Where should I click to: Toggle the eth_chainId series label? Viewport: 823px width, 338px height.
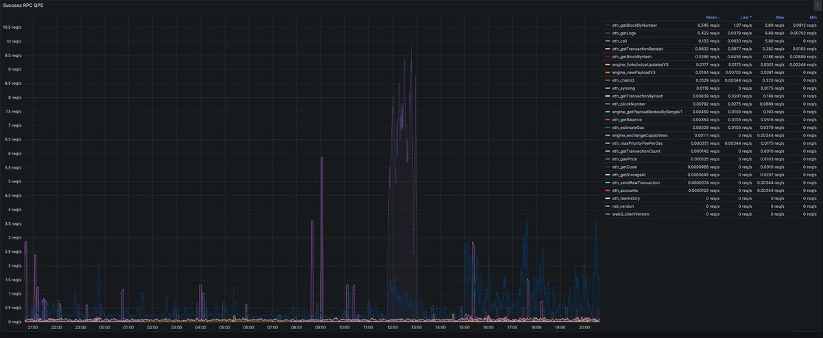pyautogui.click(x=624, y=80)
